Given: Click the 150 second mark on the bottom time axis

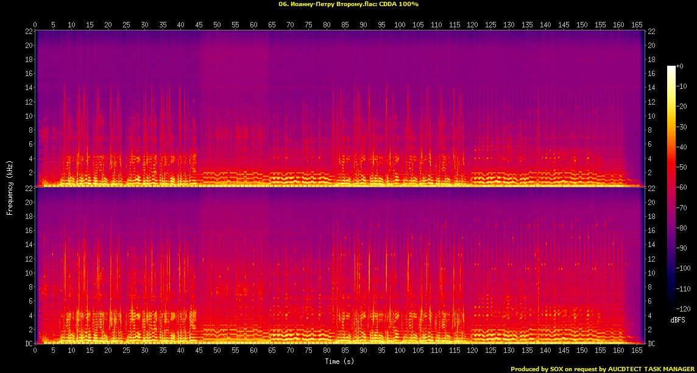Looking at the screenshot, I should 582,350.
